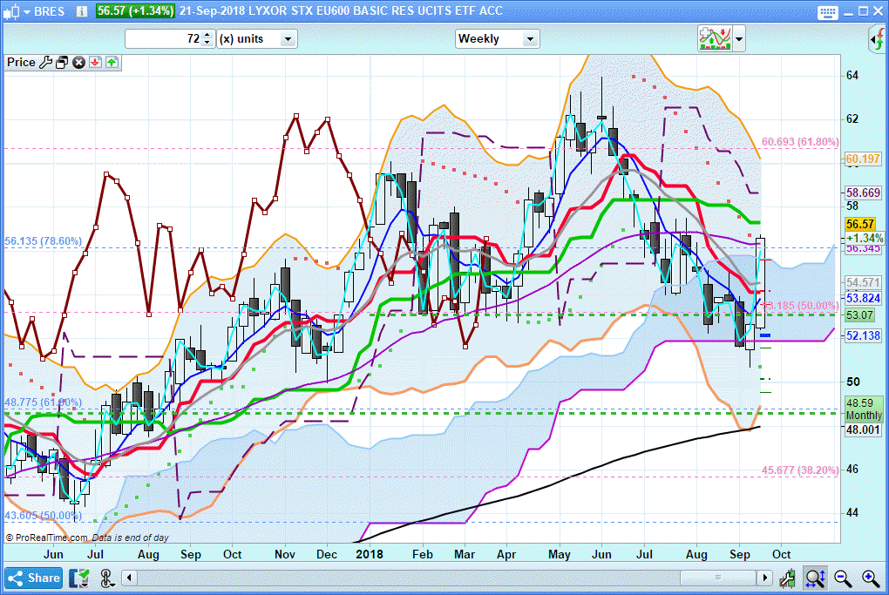889x595 pixels.
Task: Click the Sep label at right of time axis
Action: (740, 554)
